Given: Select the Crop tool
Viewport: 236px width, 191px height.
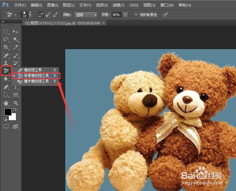Looking at the screenshot, I should [6, 47].
